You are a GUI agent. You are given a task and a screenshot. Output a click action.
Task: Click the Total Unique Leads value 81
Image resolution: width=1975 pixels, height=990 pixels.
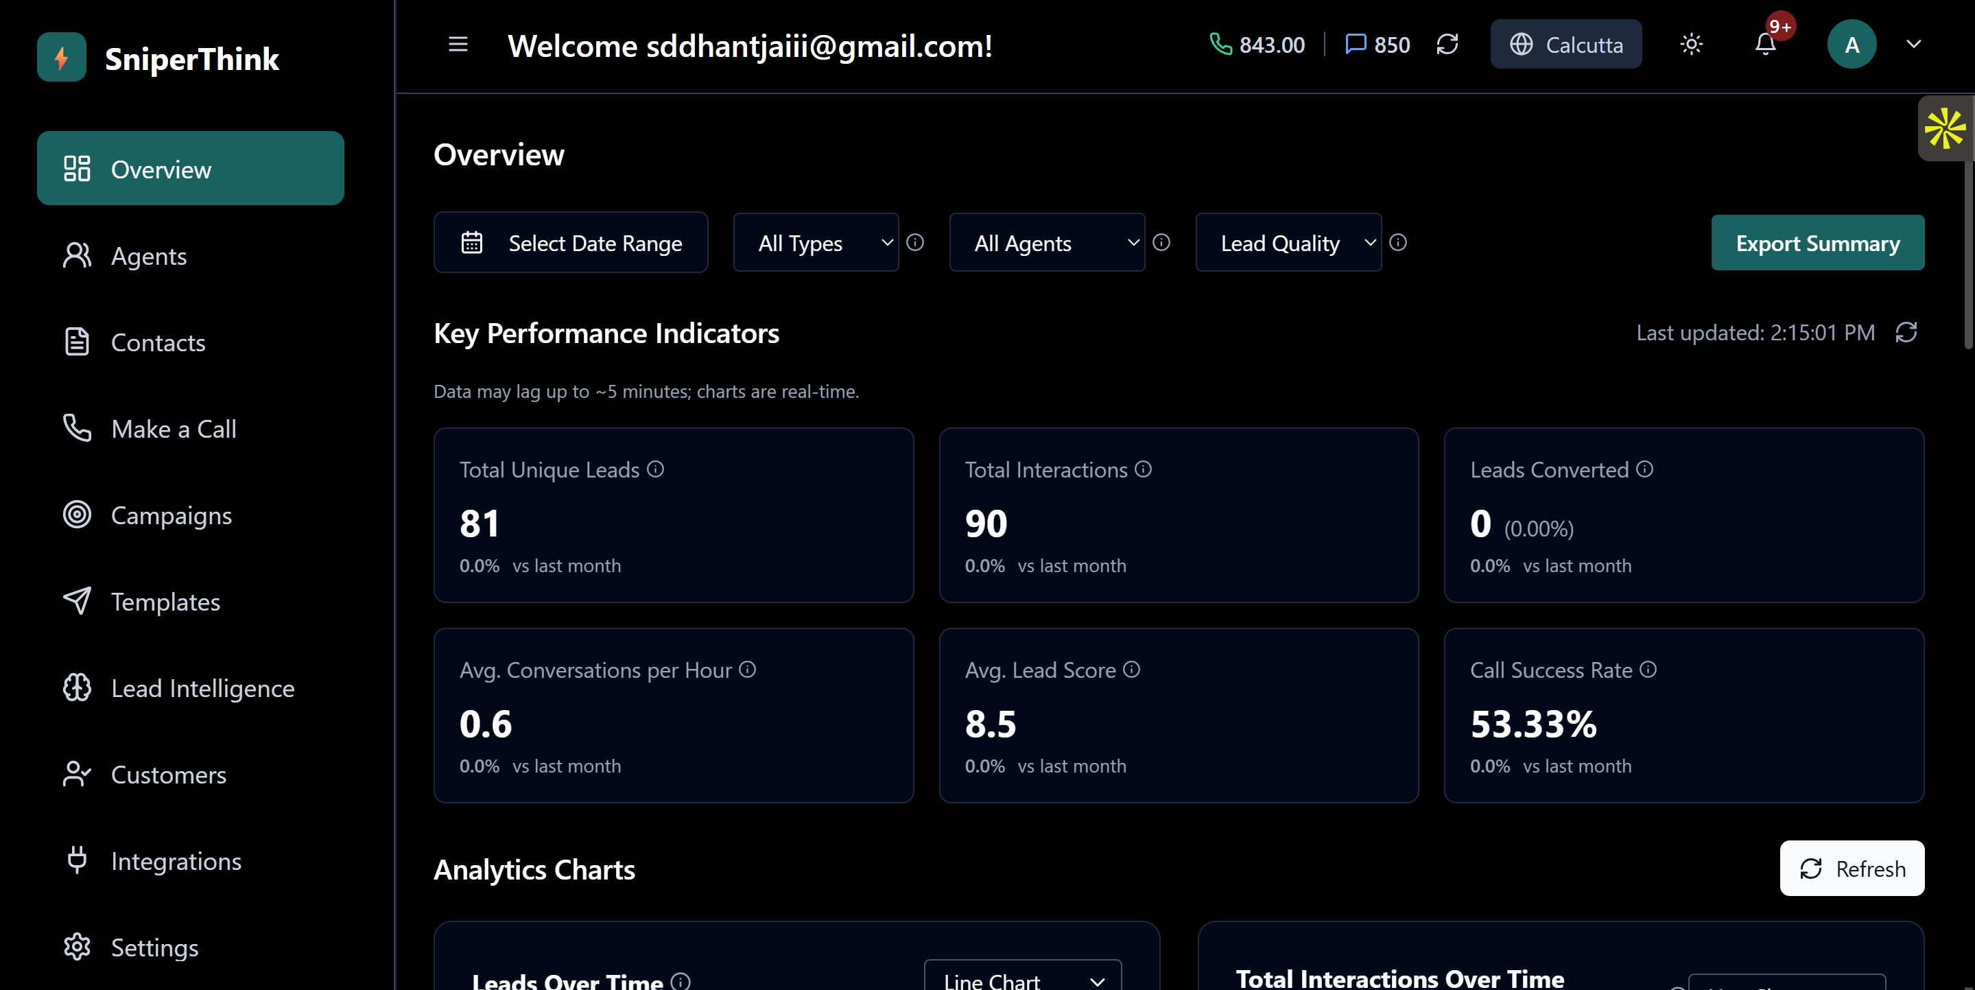(x=480, y=523)
